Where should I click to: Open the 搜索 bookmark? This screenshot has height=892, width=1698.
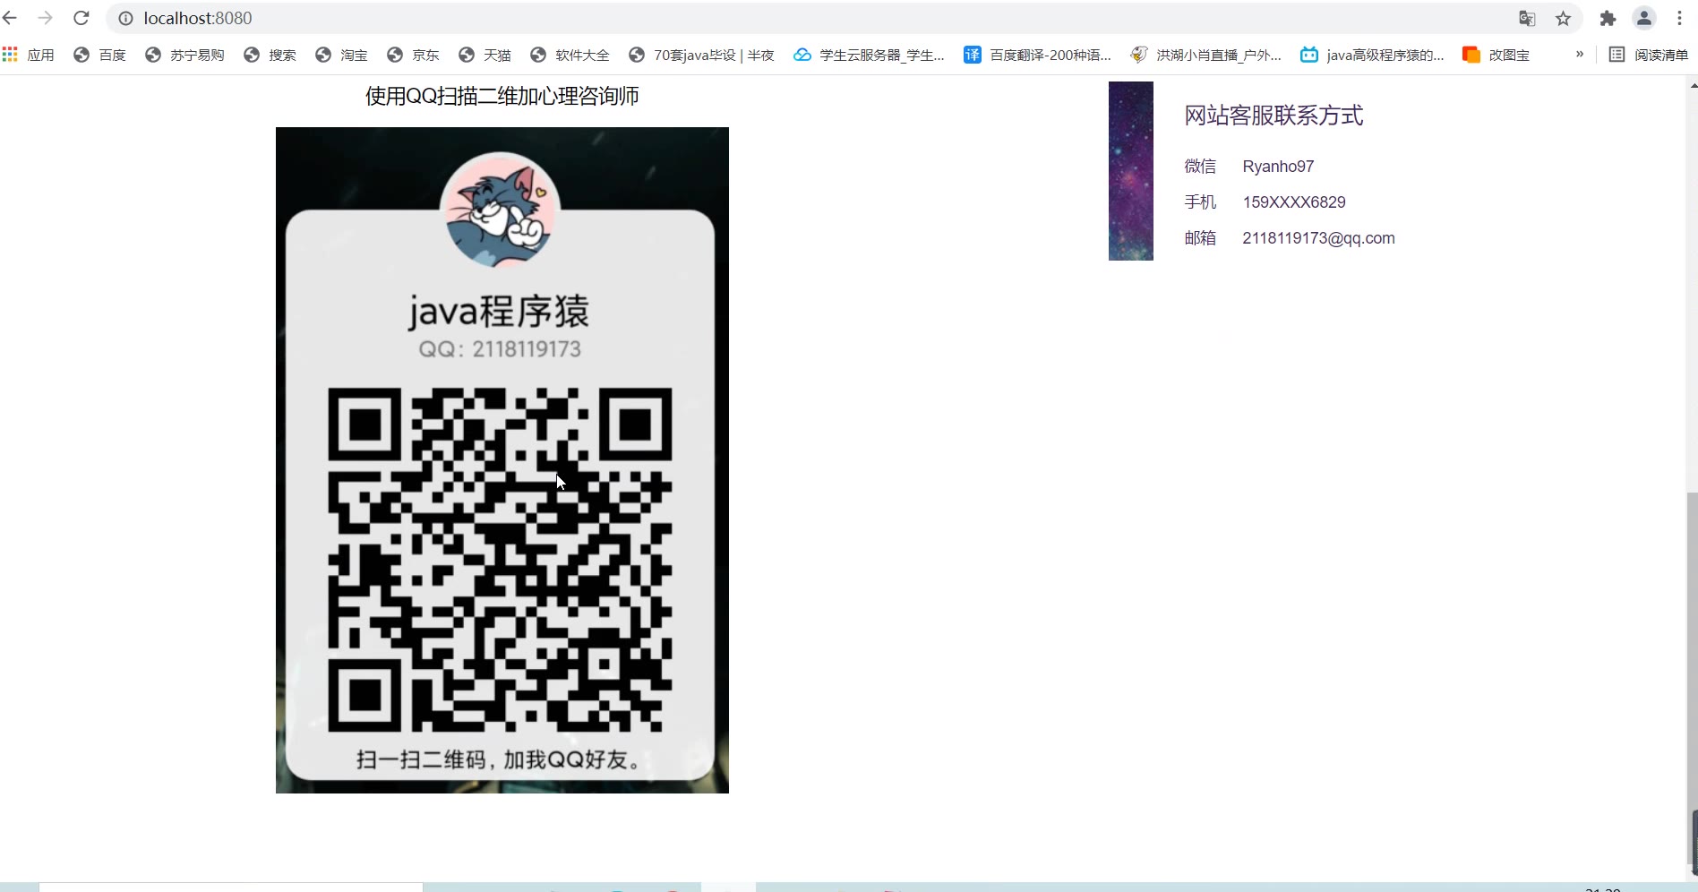270,55
